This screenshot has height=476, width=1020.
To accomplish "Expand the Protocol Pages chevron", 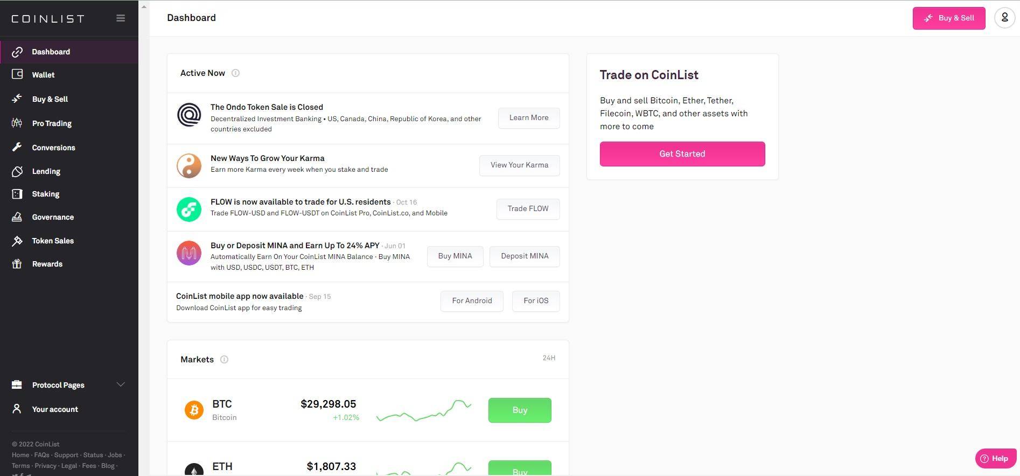I will click(121, 384).
